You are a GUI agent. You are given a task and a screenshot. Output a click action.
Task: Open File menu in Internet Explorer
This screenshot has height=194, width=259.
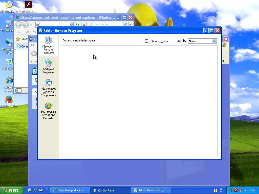18,32
